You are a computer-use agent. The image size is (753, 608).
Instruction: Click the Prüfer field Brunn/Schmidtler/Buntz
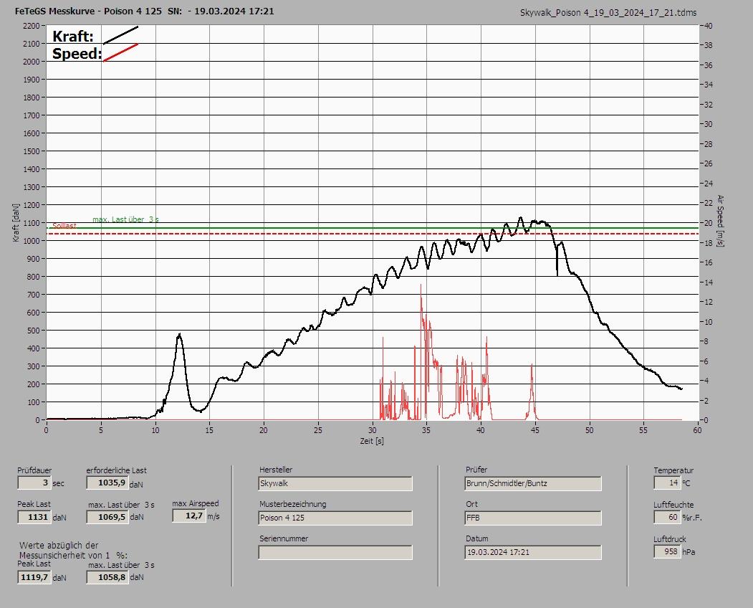click(x=533, y=483)
